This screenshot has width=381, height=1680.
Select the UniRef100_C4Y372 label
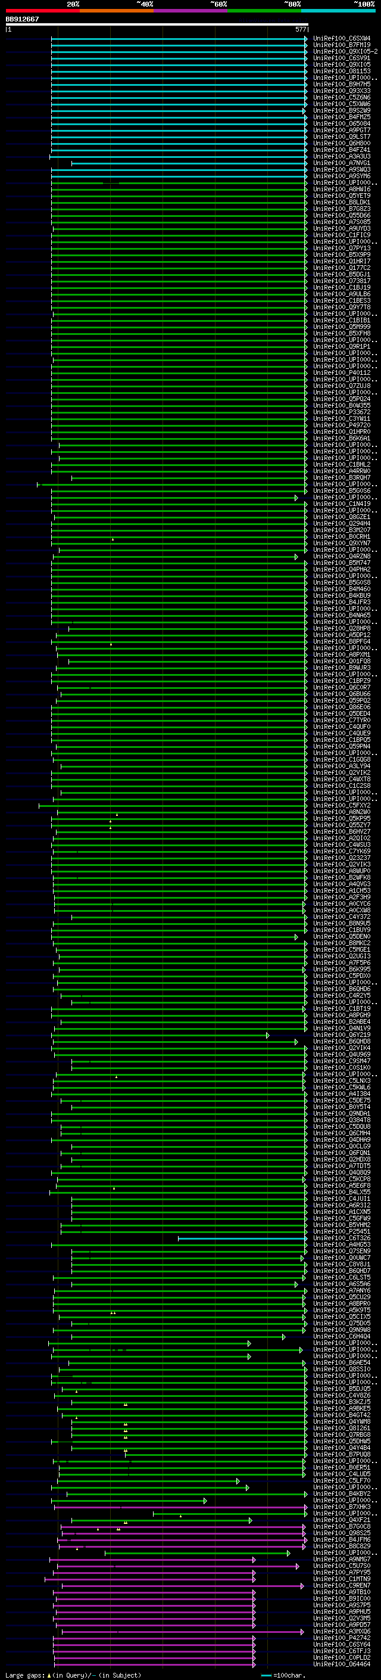[342, 917]
